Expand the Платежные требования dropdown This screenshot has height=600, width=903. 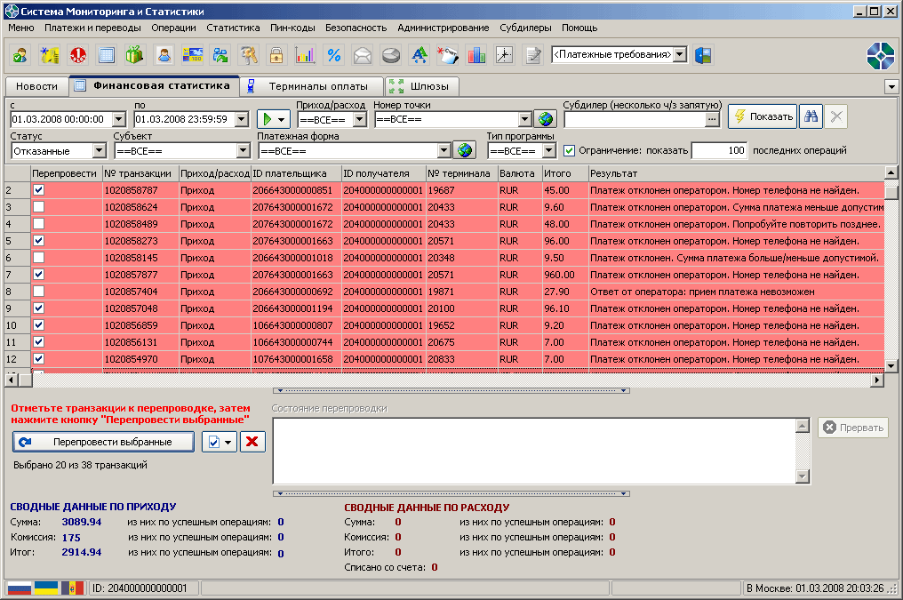coord(680,55)
